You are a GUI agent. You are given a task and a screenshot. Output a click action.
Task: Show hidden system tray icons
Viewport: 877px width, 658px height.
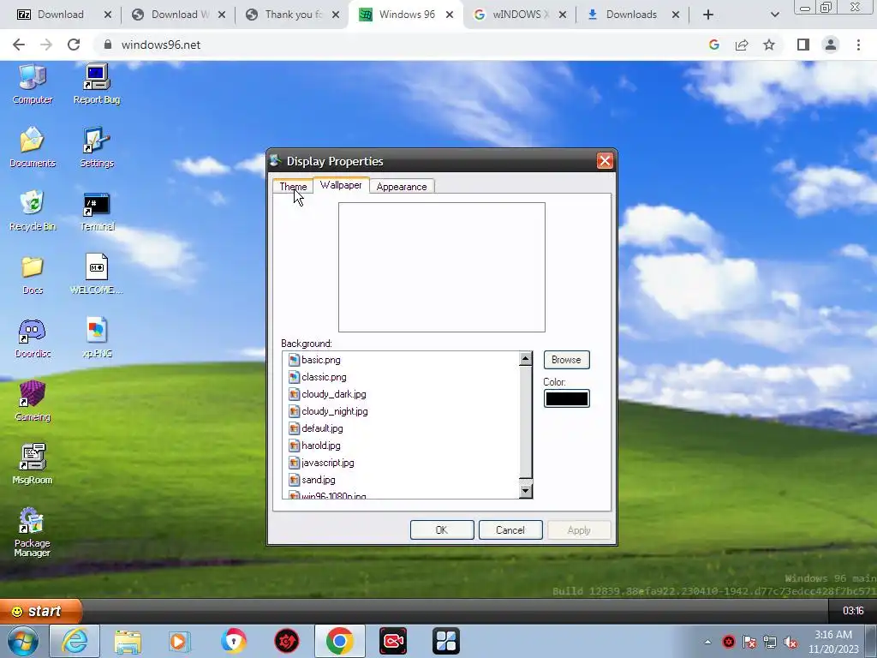click(x=707, y=642)
